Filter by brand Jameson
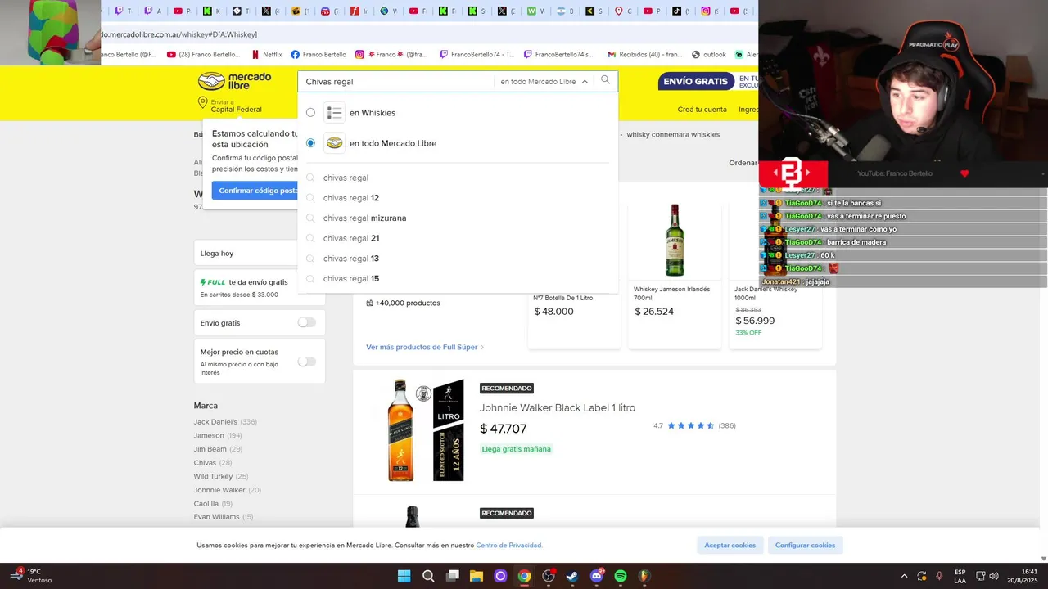Image resolution: width=1048 pixels, height=589 pixels. tap(209, 436)
